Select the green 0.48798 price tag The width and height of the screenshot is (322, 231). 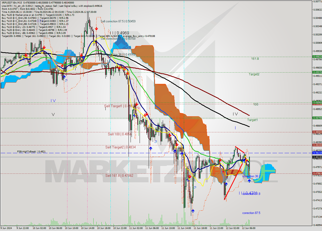(317, 118)
